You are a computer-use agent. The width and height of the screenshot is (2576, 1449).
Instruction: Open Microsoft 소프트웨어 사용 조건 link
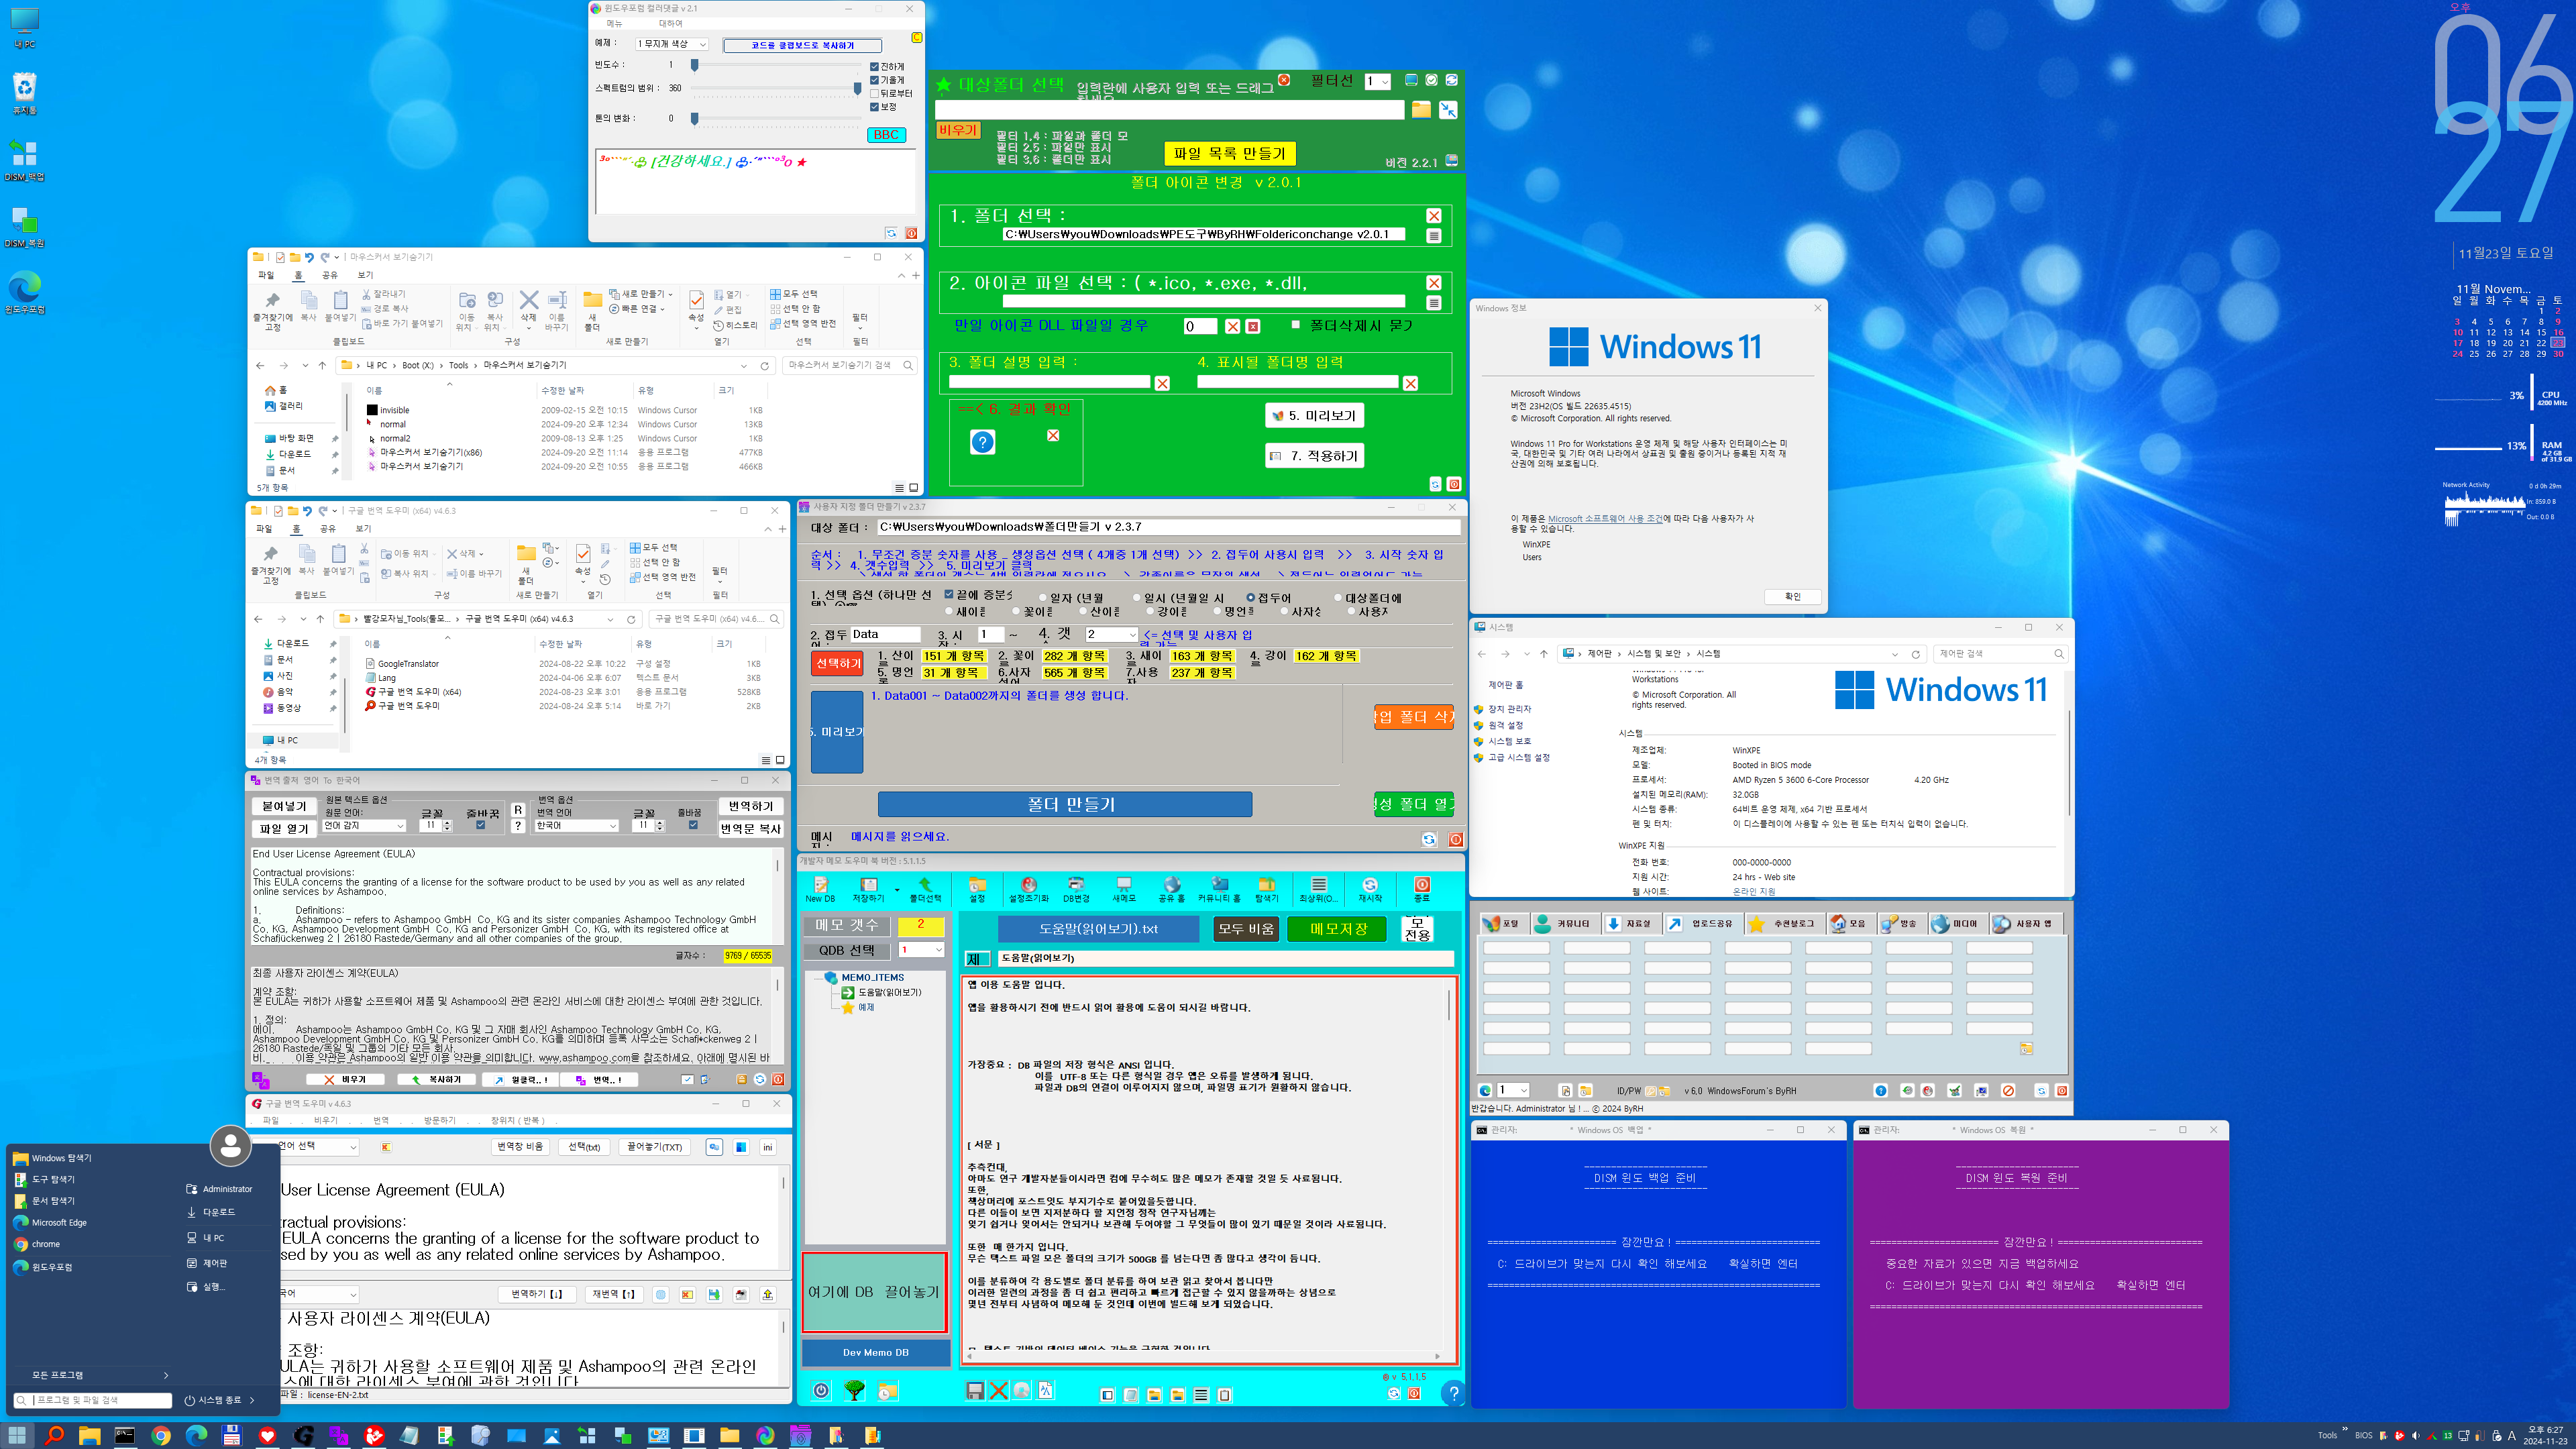[1605, 518]
